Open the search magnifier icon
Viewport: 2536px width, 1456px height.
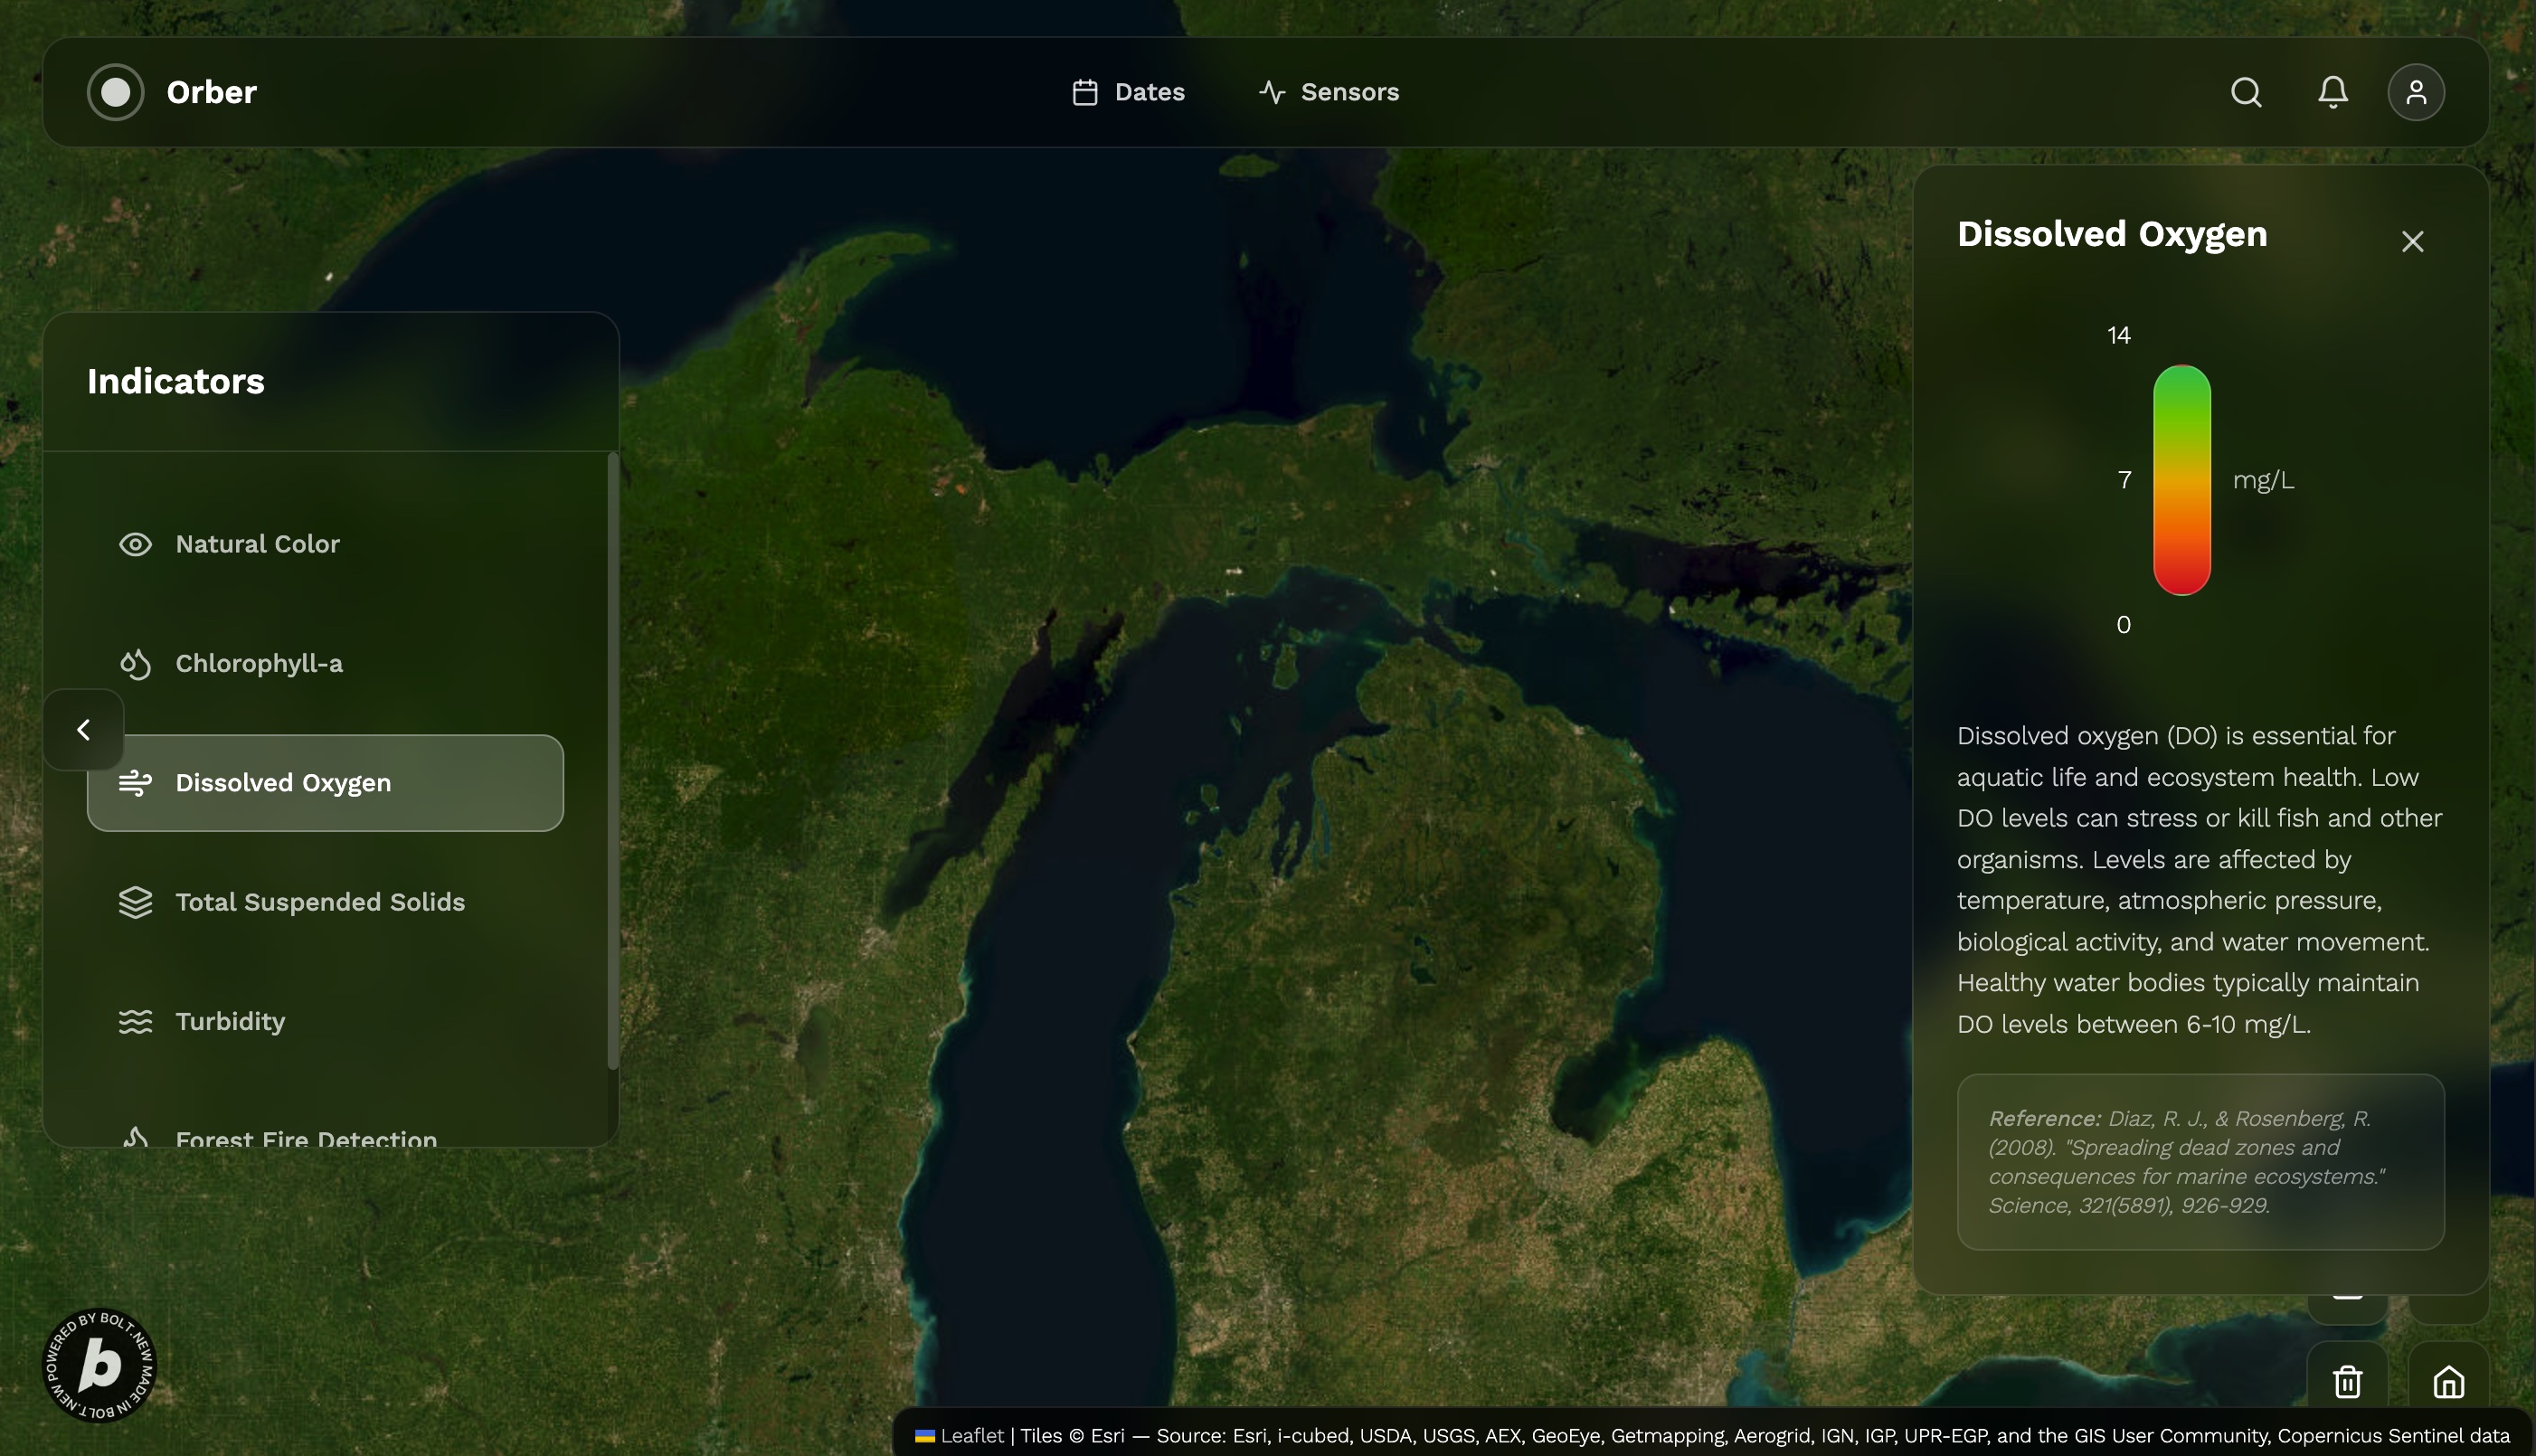click(x=2246, y=92)
